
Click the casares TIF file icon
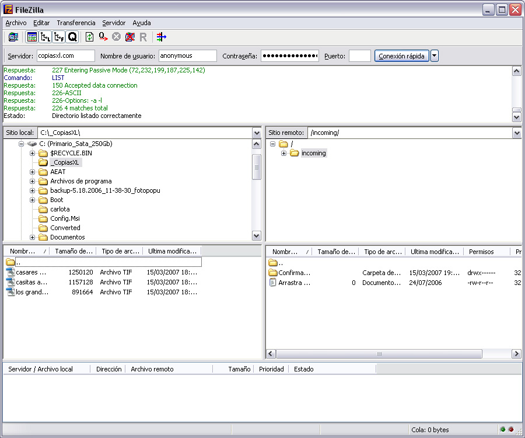pos(10,272)
